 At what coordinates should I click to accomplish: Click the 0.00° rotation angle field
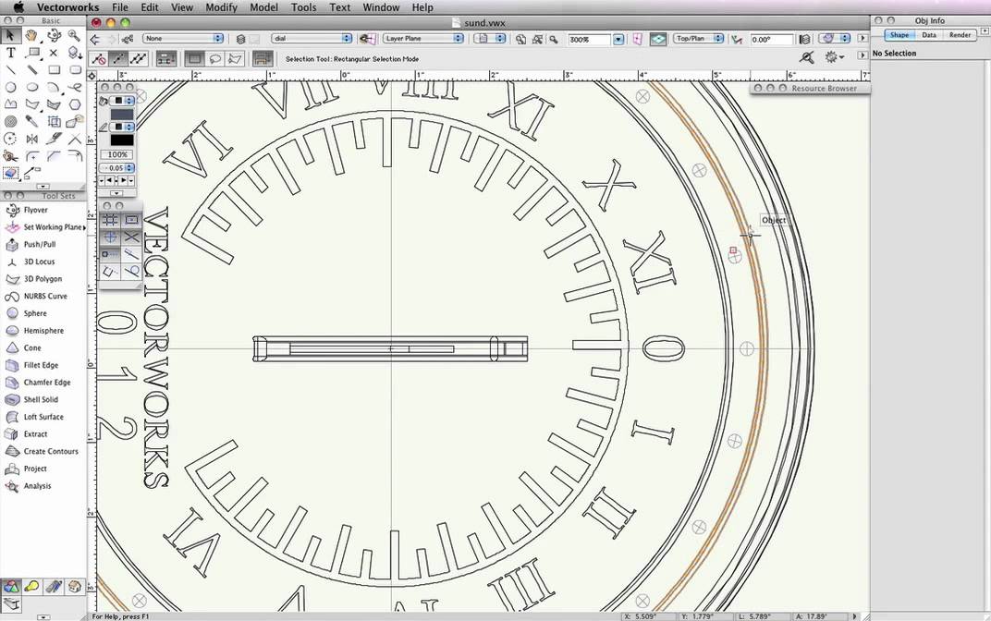click(x=771, y=39)
